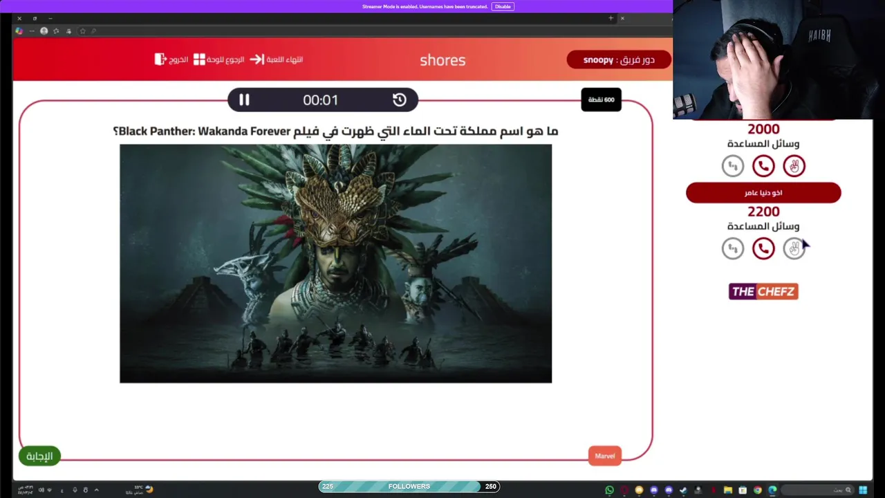Reset the timer with the rewind clock icon
Viewport: 885px width, 498px height.
click(399, 100)
